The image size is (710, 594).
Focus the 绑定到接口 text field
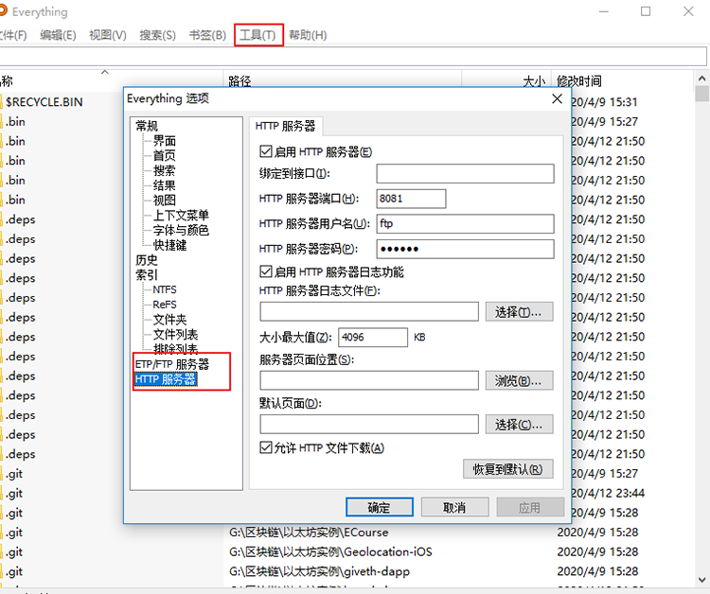(464, 174)
